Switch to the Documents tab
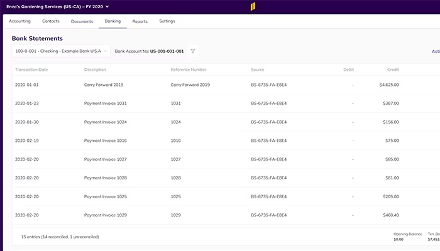 82,21
